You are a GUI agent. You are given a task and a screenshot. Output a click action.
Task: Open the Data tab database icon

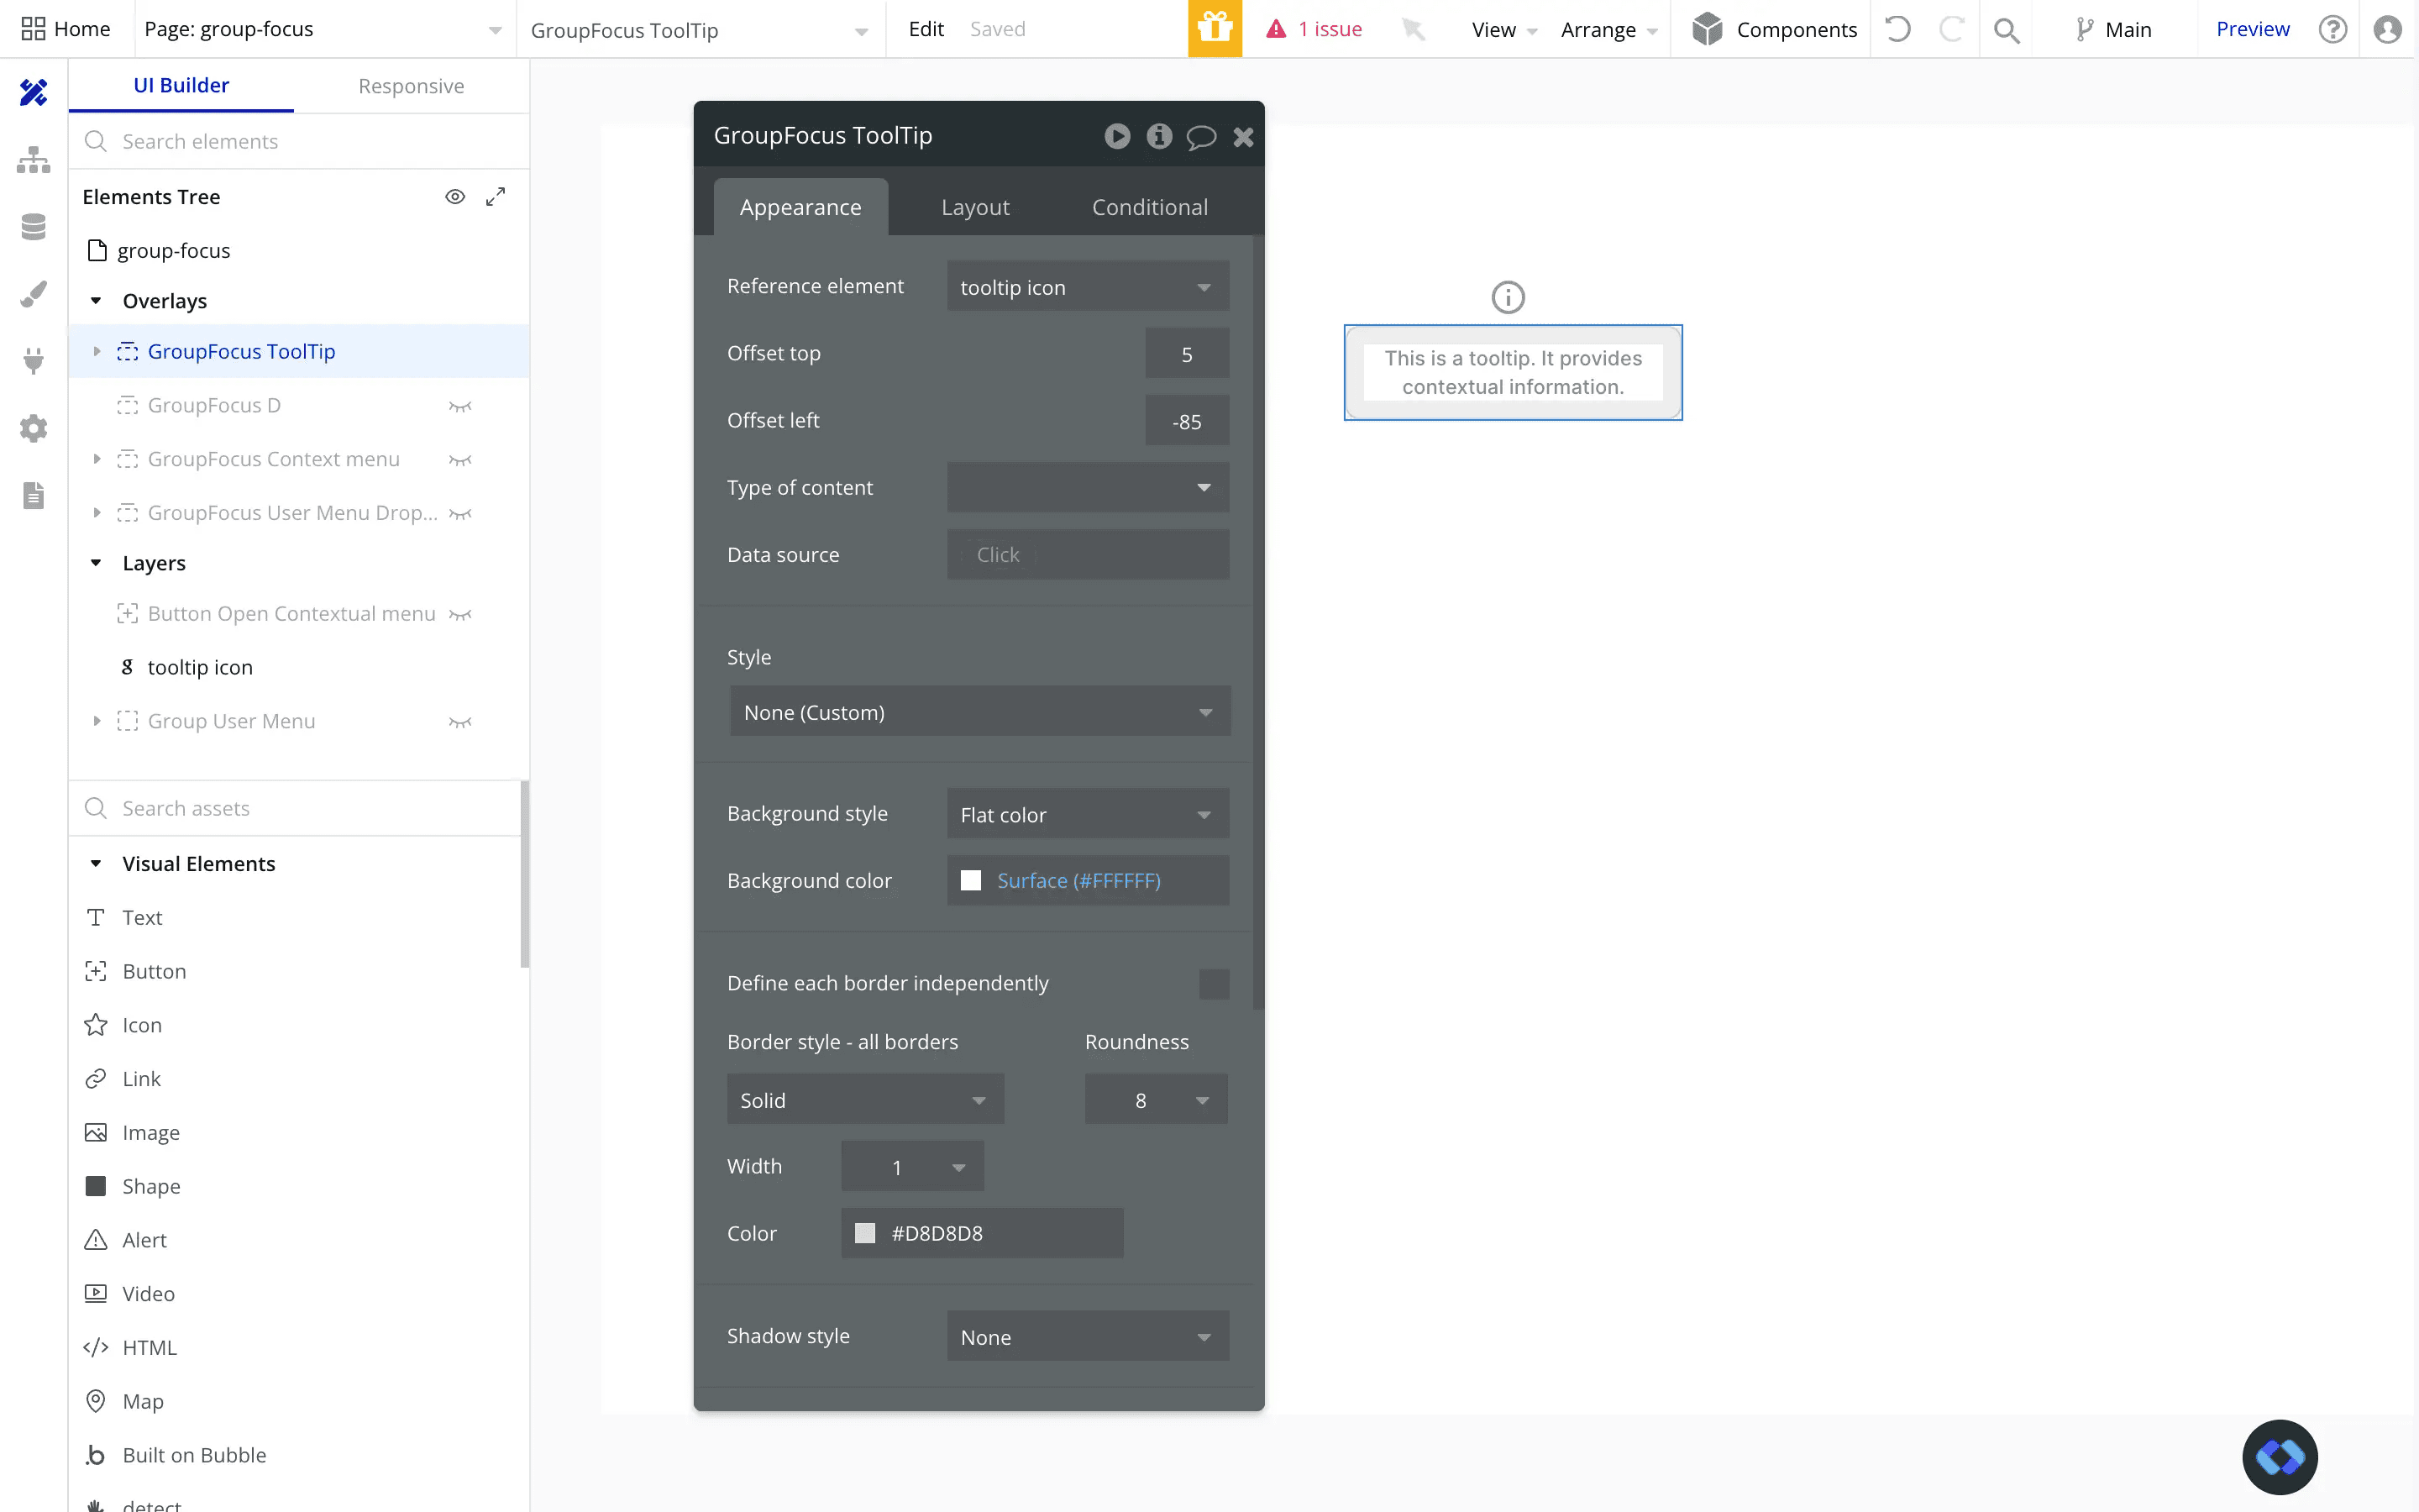(x=33, y=227)
